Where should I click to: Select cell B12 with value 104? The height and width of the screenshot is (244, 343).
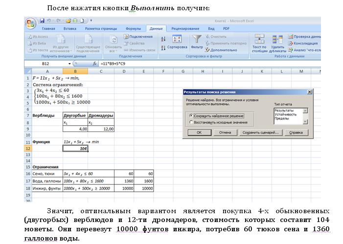pyautogui.click(x=75, y=149)
